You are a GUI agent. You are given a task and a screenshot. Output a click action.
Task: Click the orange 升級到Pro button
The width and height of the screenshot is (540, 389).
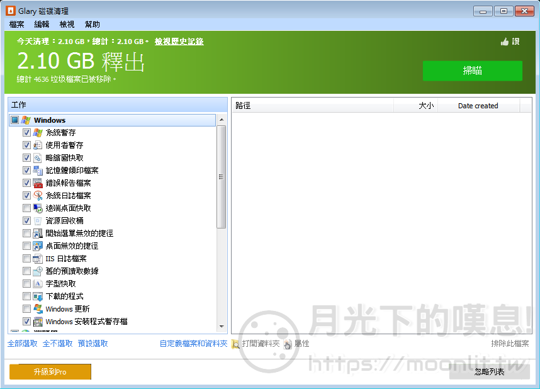[50, 372]
